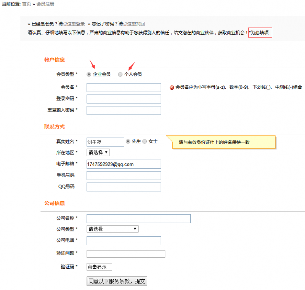
Task: Click the 重复输入密码 field
Action: tap(124, 110)
